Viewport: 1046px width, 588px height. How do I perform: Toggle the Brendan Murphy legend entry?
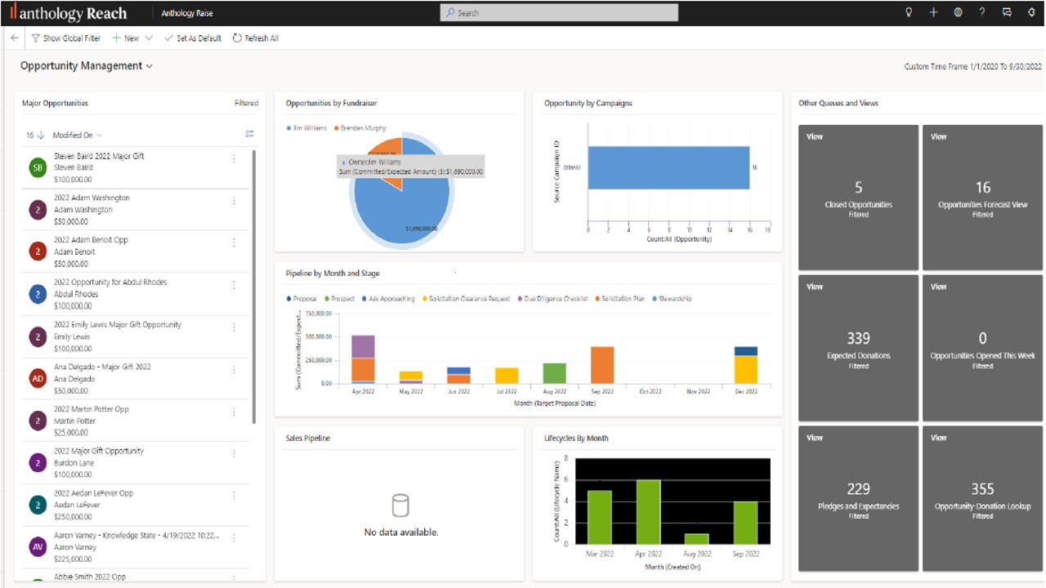(360, 128)
